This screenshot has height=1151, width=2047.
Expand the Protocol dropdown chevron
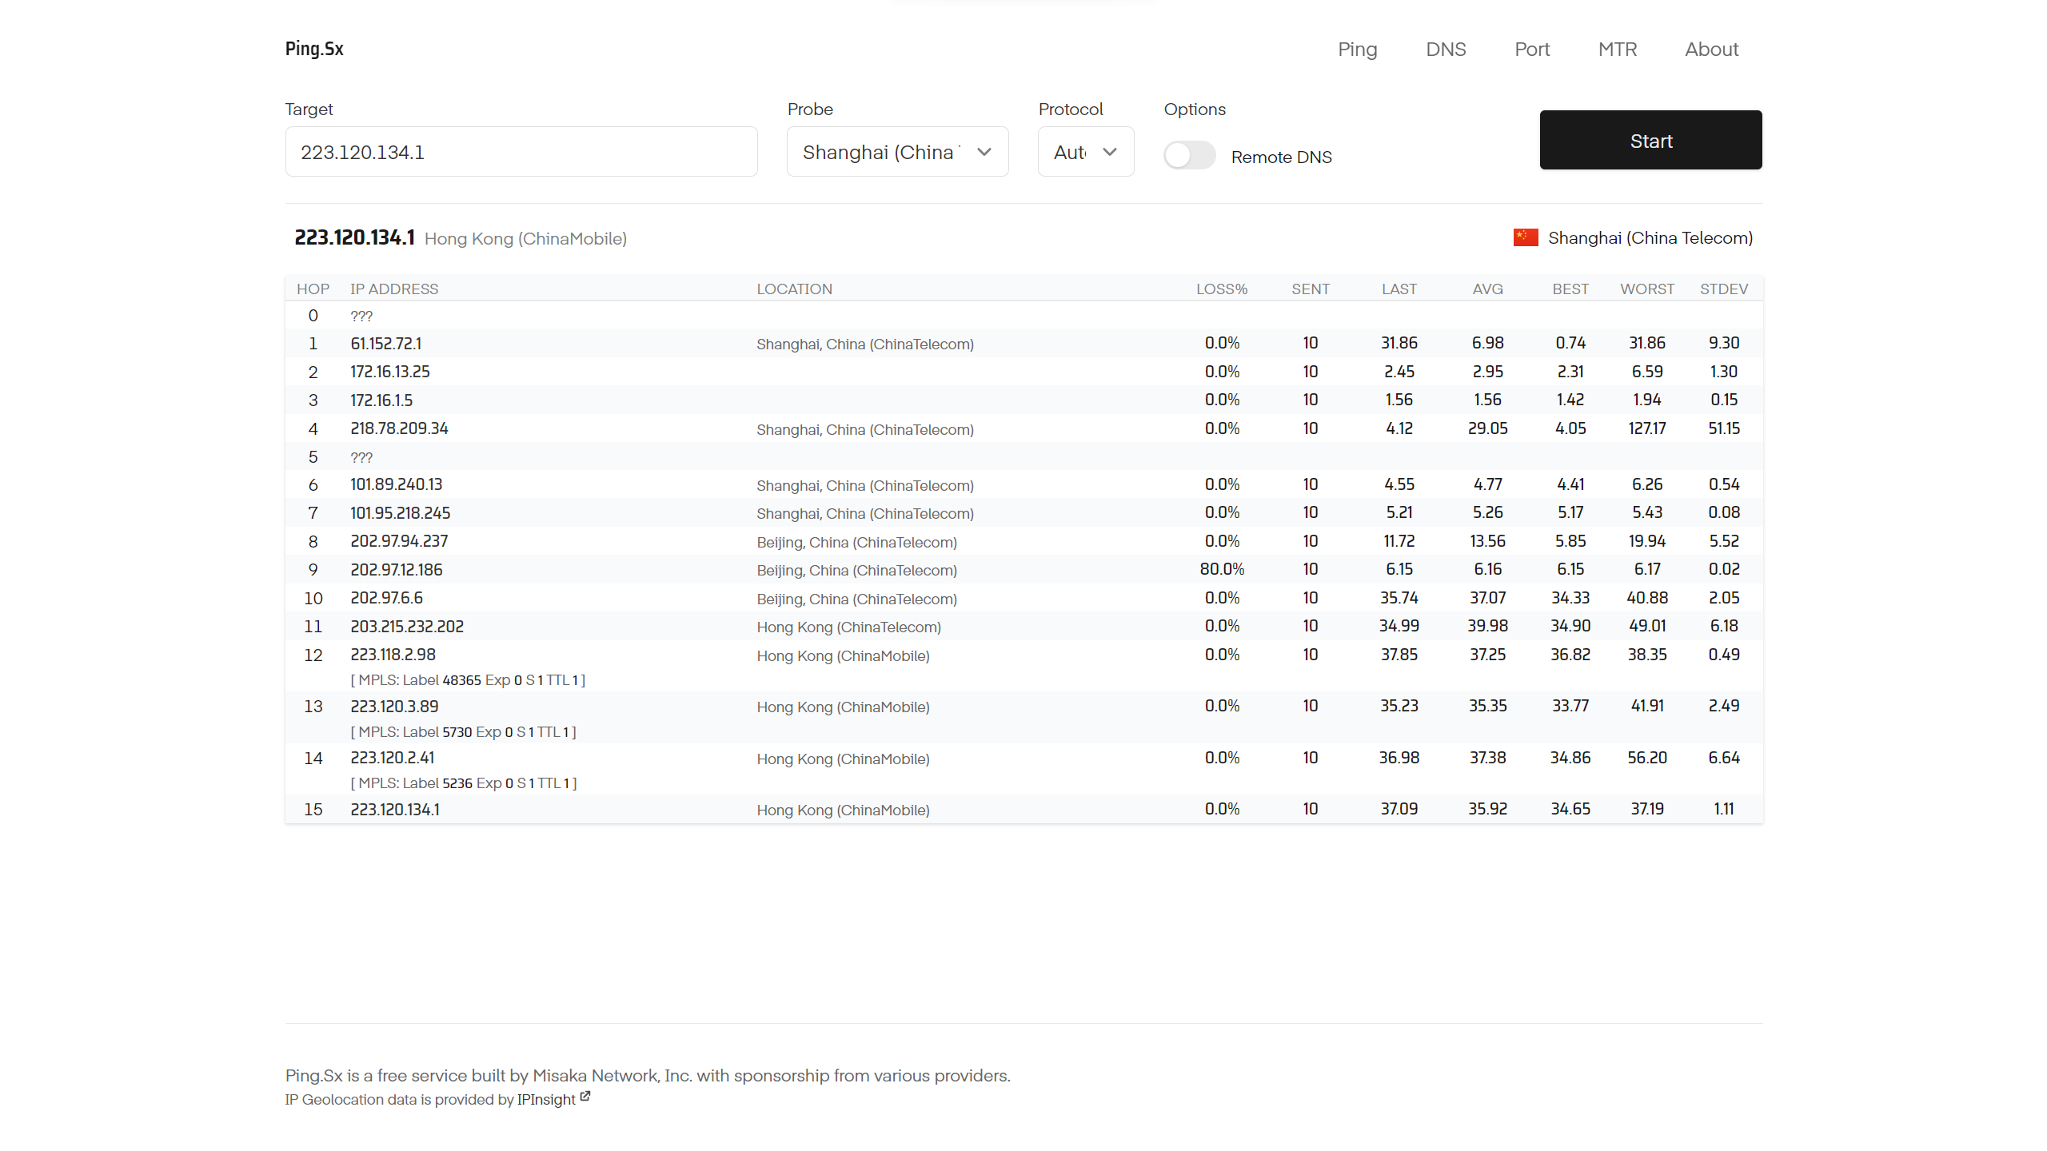1110,152
